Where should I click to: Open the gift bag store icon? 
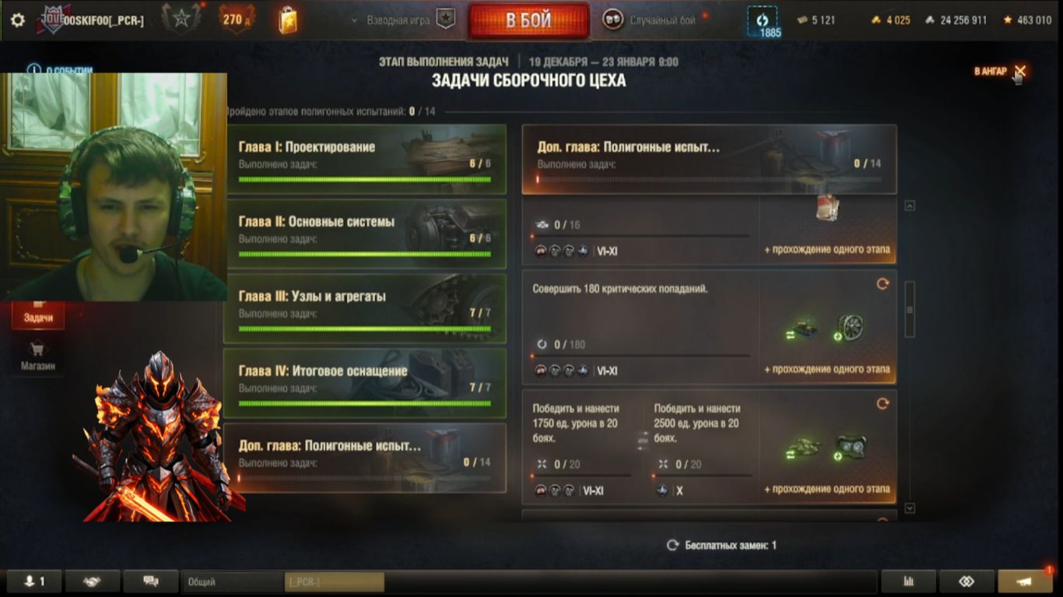(x=288, y=19)
